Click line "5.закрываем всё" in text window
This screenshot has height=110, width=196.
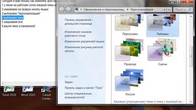pos(12,22)
